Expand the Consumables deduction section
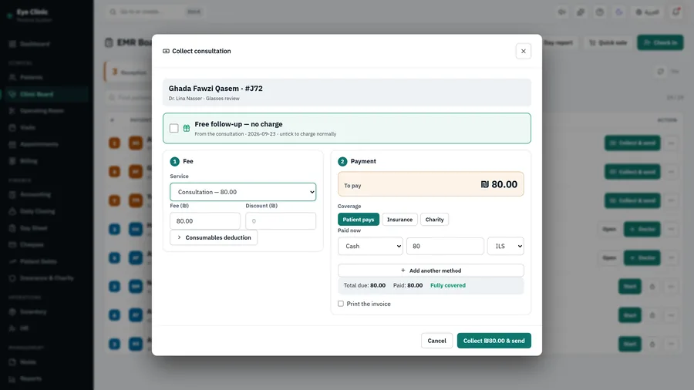 tap(214, 237)
